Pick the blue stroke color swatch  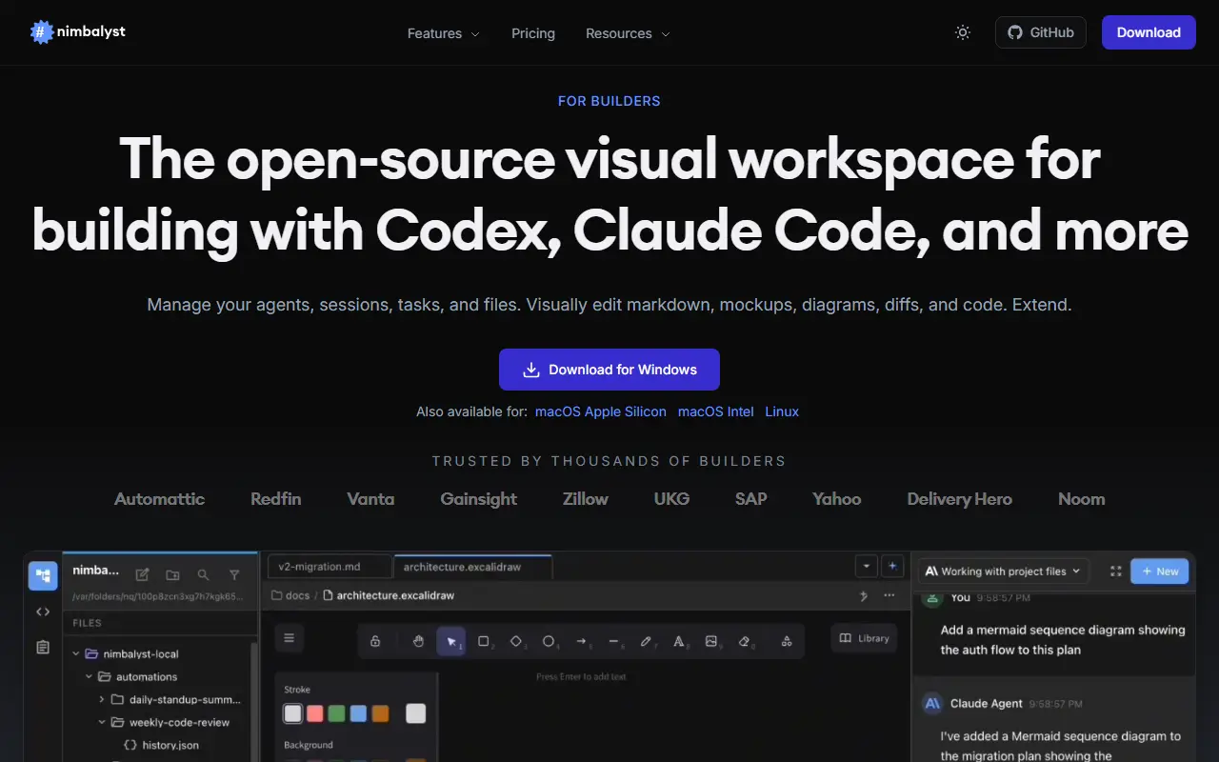[x=358, y=713]
